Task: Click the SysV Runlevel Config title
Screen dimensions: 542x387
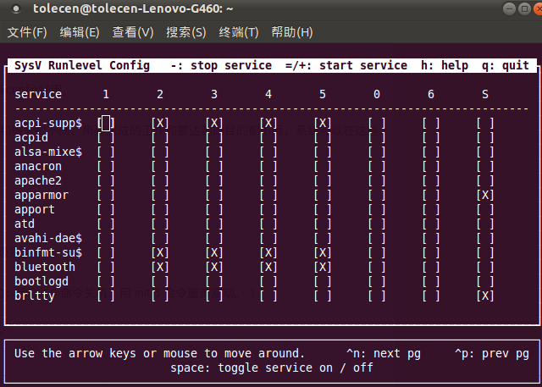Action: (x=82, y=65)
